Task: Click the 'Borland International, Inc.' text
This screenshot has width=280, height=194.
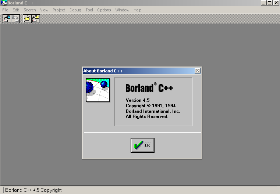Action: pyautogui.click(x=153, y=111)
